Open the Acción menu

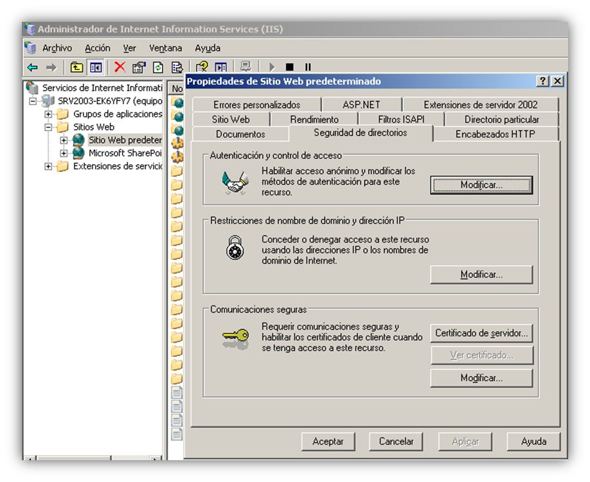click(x=98, y=48)
